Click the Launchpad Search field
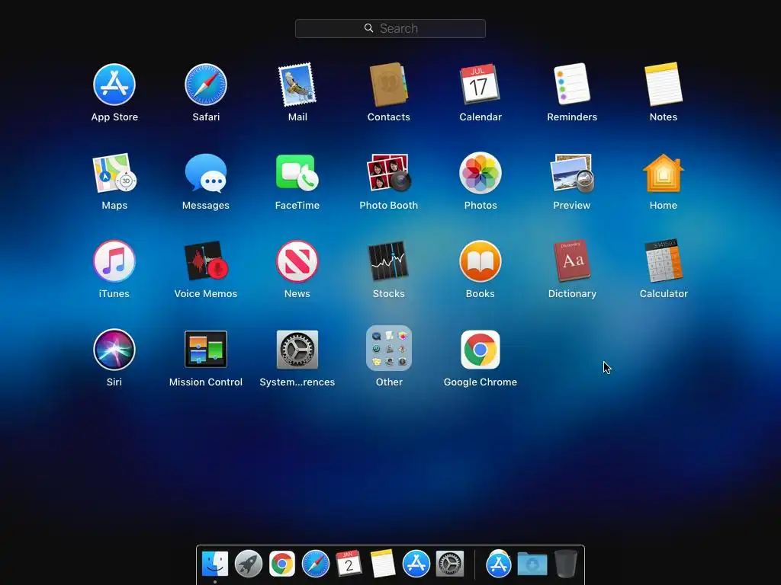The height and width of the screenshot is (585, 781). [x=390, y=28]
